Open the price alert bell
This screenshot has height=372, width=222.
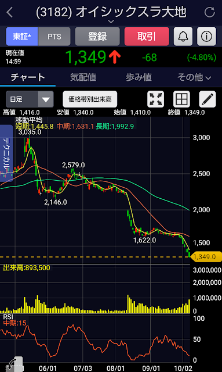click(183, 36)
